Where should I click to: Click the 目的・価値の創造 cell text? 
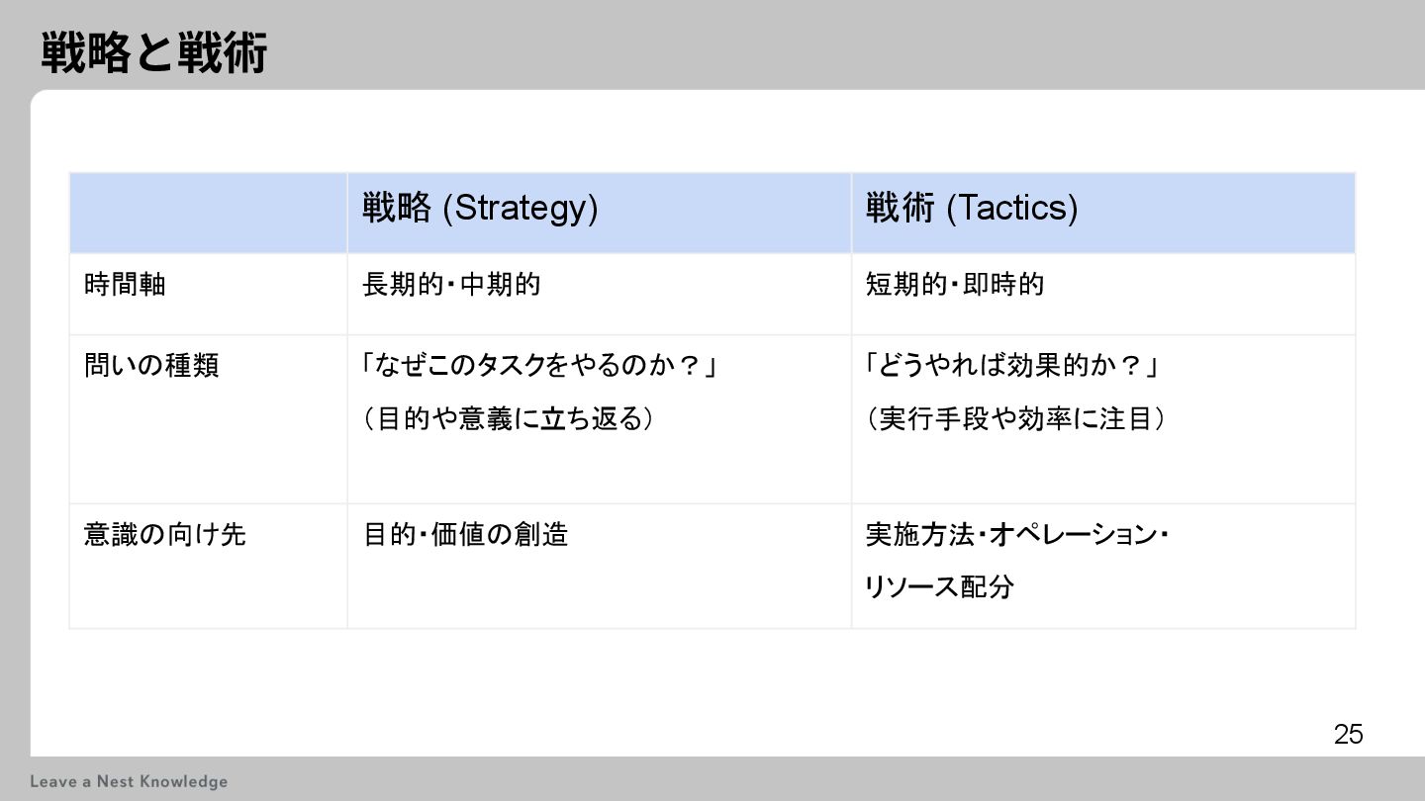[x=465, y=535]
